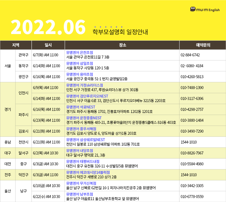The image size is (226, 202).
Task: Open the 뮤엠영어 용마초점 link
Action: (x=79, y=74)
